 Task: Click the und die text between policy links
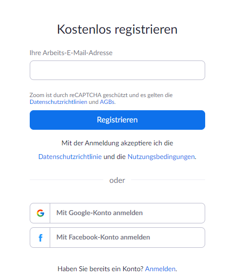point(115,157)
